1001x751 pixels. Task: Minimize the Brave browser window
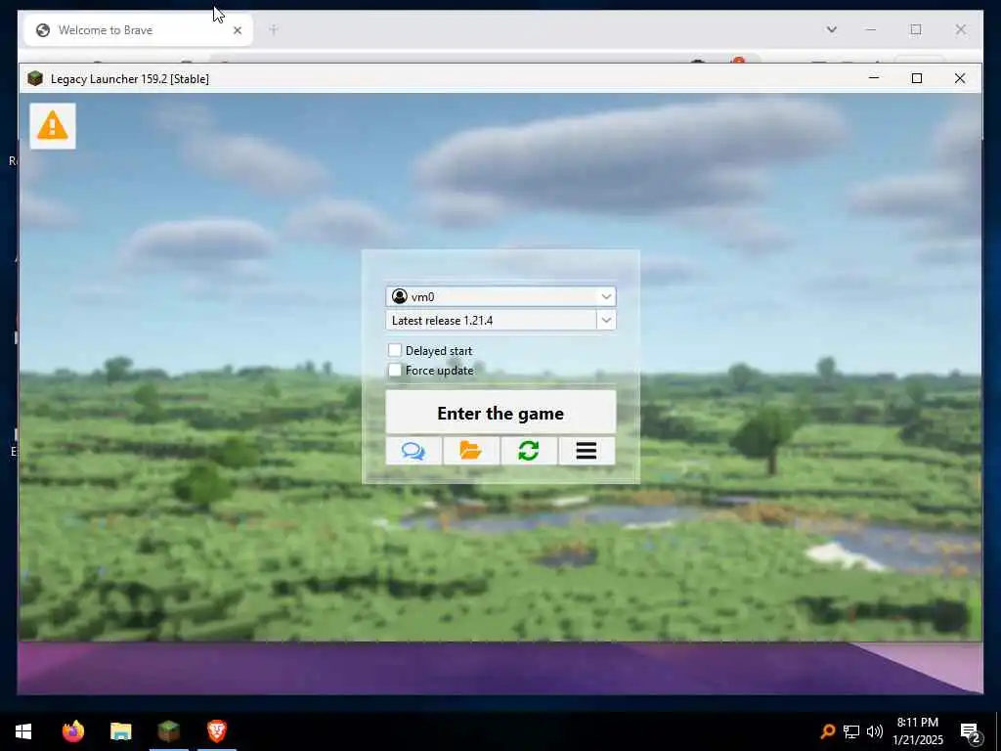tap(871, 29)
